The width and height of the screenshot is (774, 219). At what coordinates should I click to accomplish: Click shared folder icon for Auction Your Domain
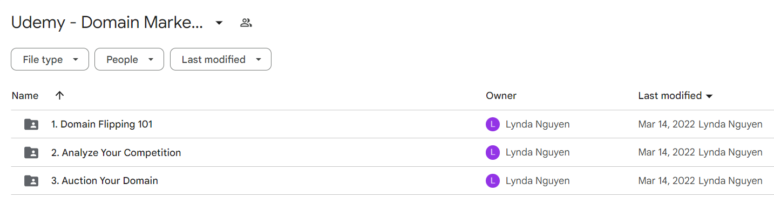click(x=32, y=181)
